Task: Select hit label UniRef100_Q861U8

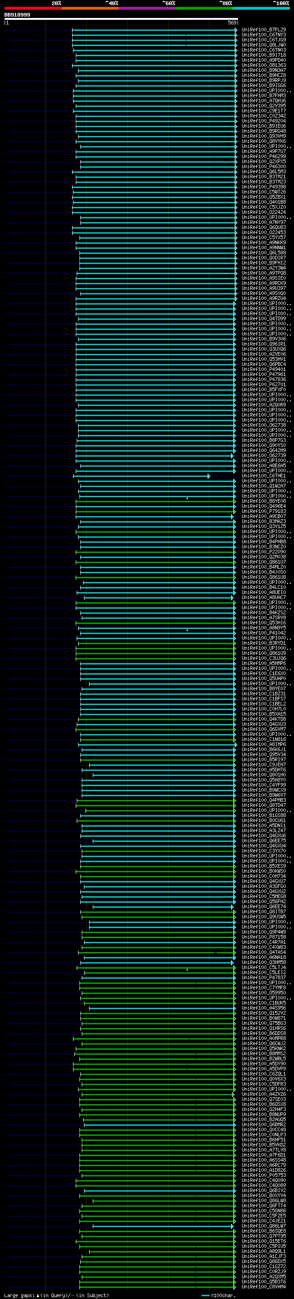Action: pos(264,577)
